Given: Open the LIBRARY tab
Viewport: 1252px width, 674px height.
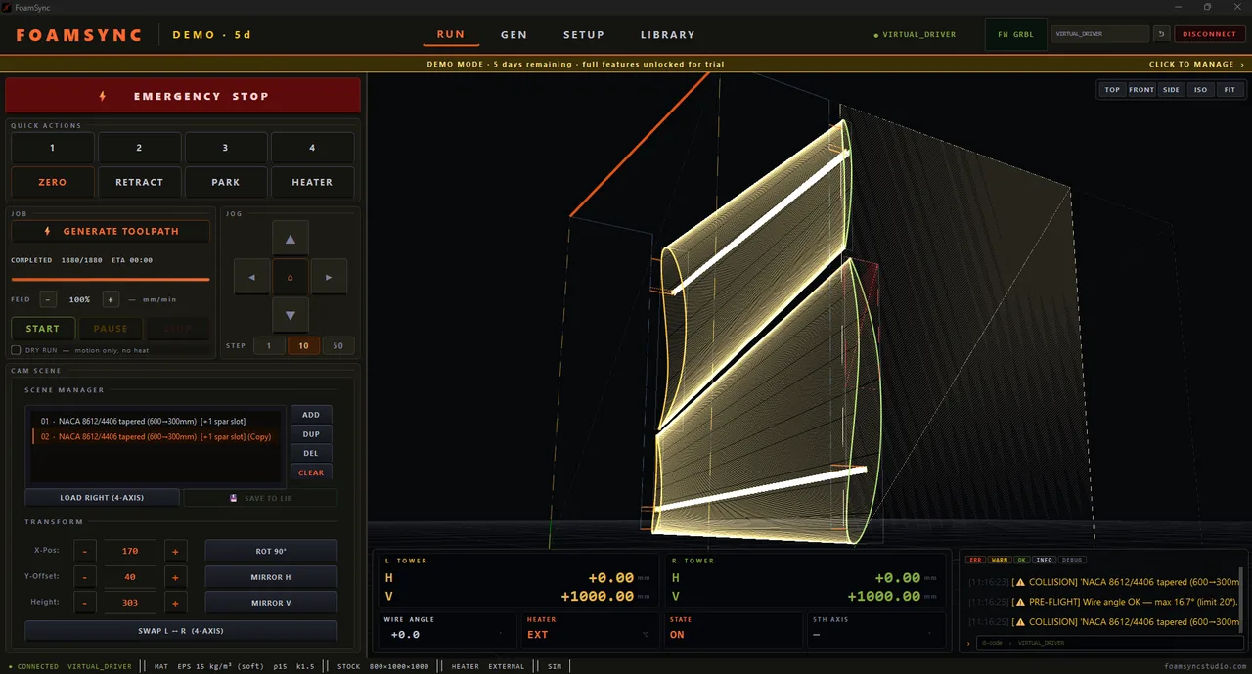Looking at the screenshot, I should tap(668, 34).
